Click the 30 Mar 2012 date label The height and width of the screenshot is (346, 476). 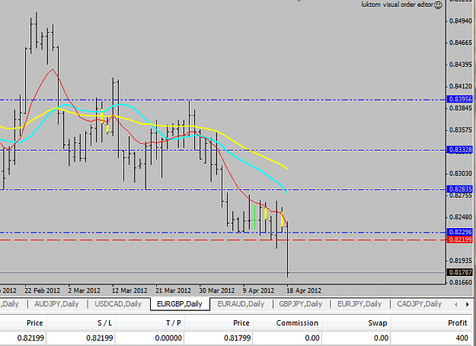217,290
